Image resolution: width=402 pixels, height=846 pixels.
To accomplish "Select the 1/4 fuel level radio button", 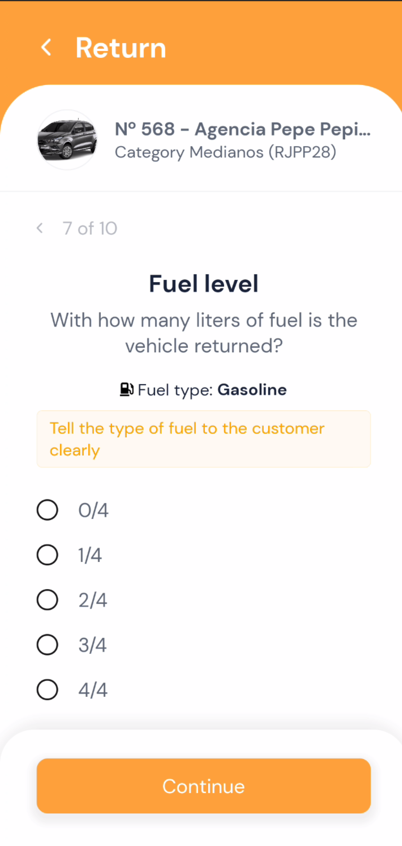I will click(x=47, y=555).
